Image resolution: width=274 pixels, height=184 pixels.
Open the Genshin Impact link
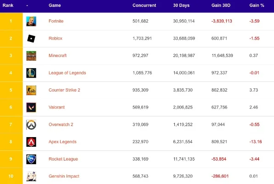(64, 176)
